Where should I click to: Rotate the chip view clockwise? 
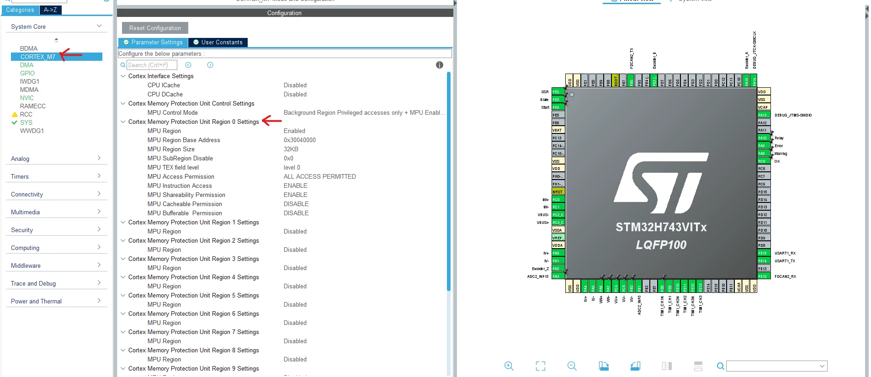pos(604,366)
